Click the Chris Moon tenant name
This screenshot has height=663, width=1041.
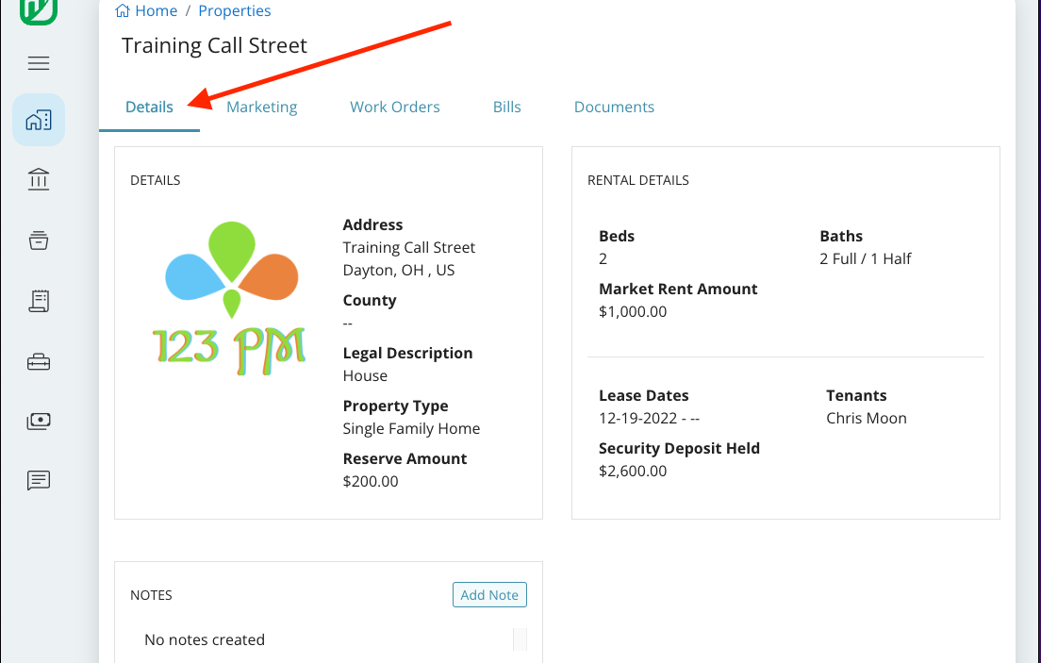pyautogui.click(x=866, y=418)
